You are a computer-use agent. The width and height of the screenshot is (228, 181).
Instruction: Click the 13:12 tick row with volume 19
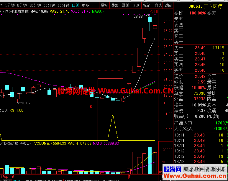(201, 156)
